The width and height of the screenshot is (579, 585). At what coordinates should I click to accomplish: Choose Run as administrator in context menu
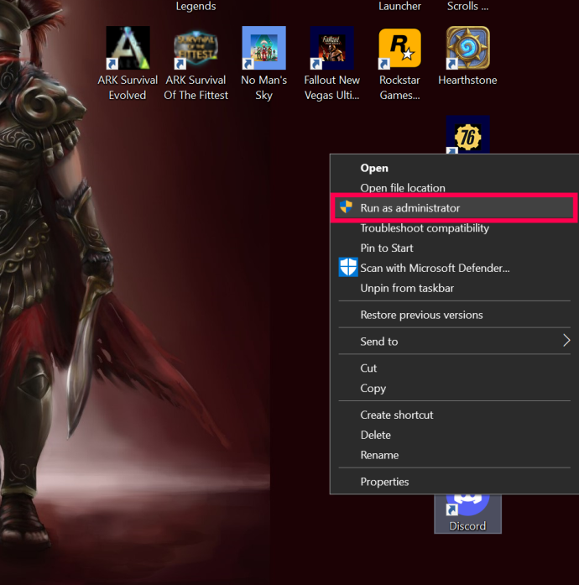click(454, 208)
